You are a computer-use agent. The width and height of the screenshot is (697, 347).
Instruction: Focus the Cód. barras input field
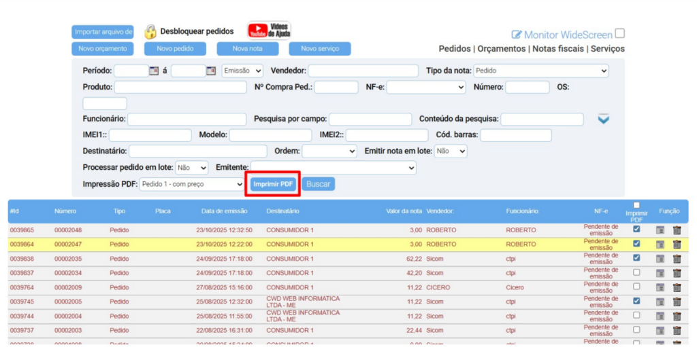(x=516, y=135)
